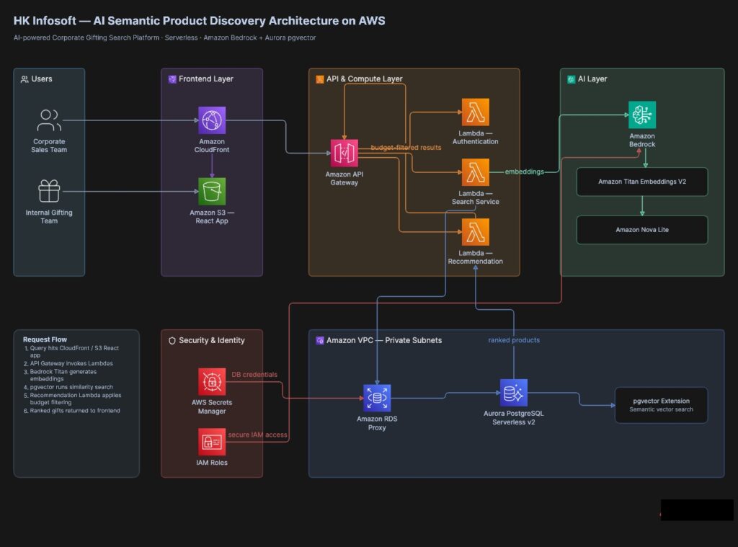This screenshot has width=738, height=547.
Task: Click step 'Bedrock Titan generates embeddings'
Action: (61, 375)
